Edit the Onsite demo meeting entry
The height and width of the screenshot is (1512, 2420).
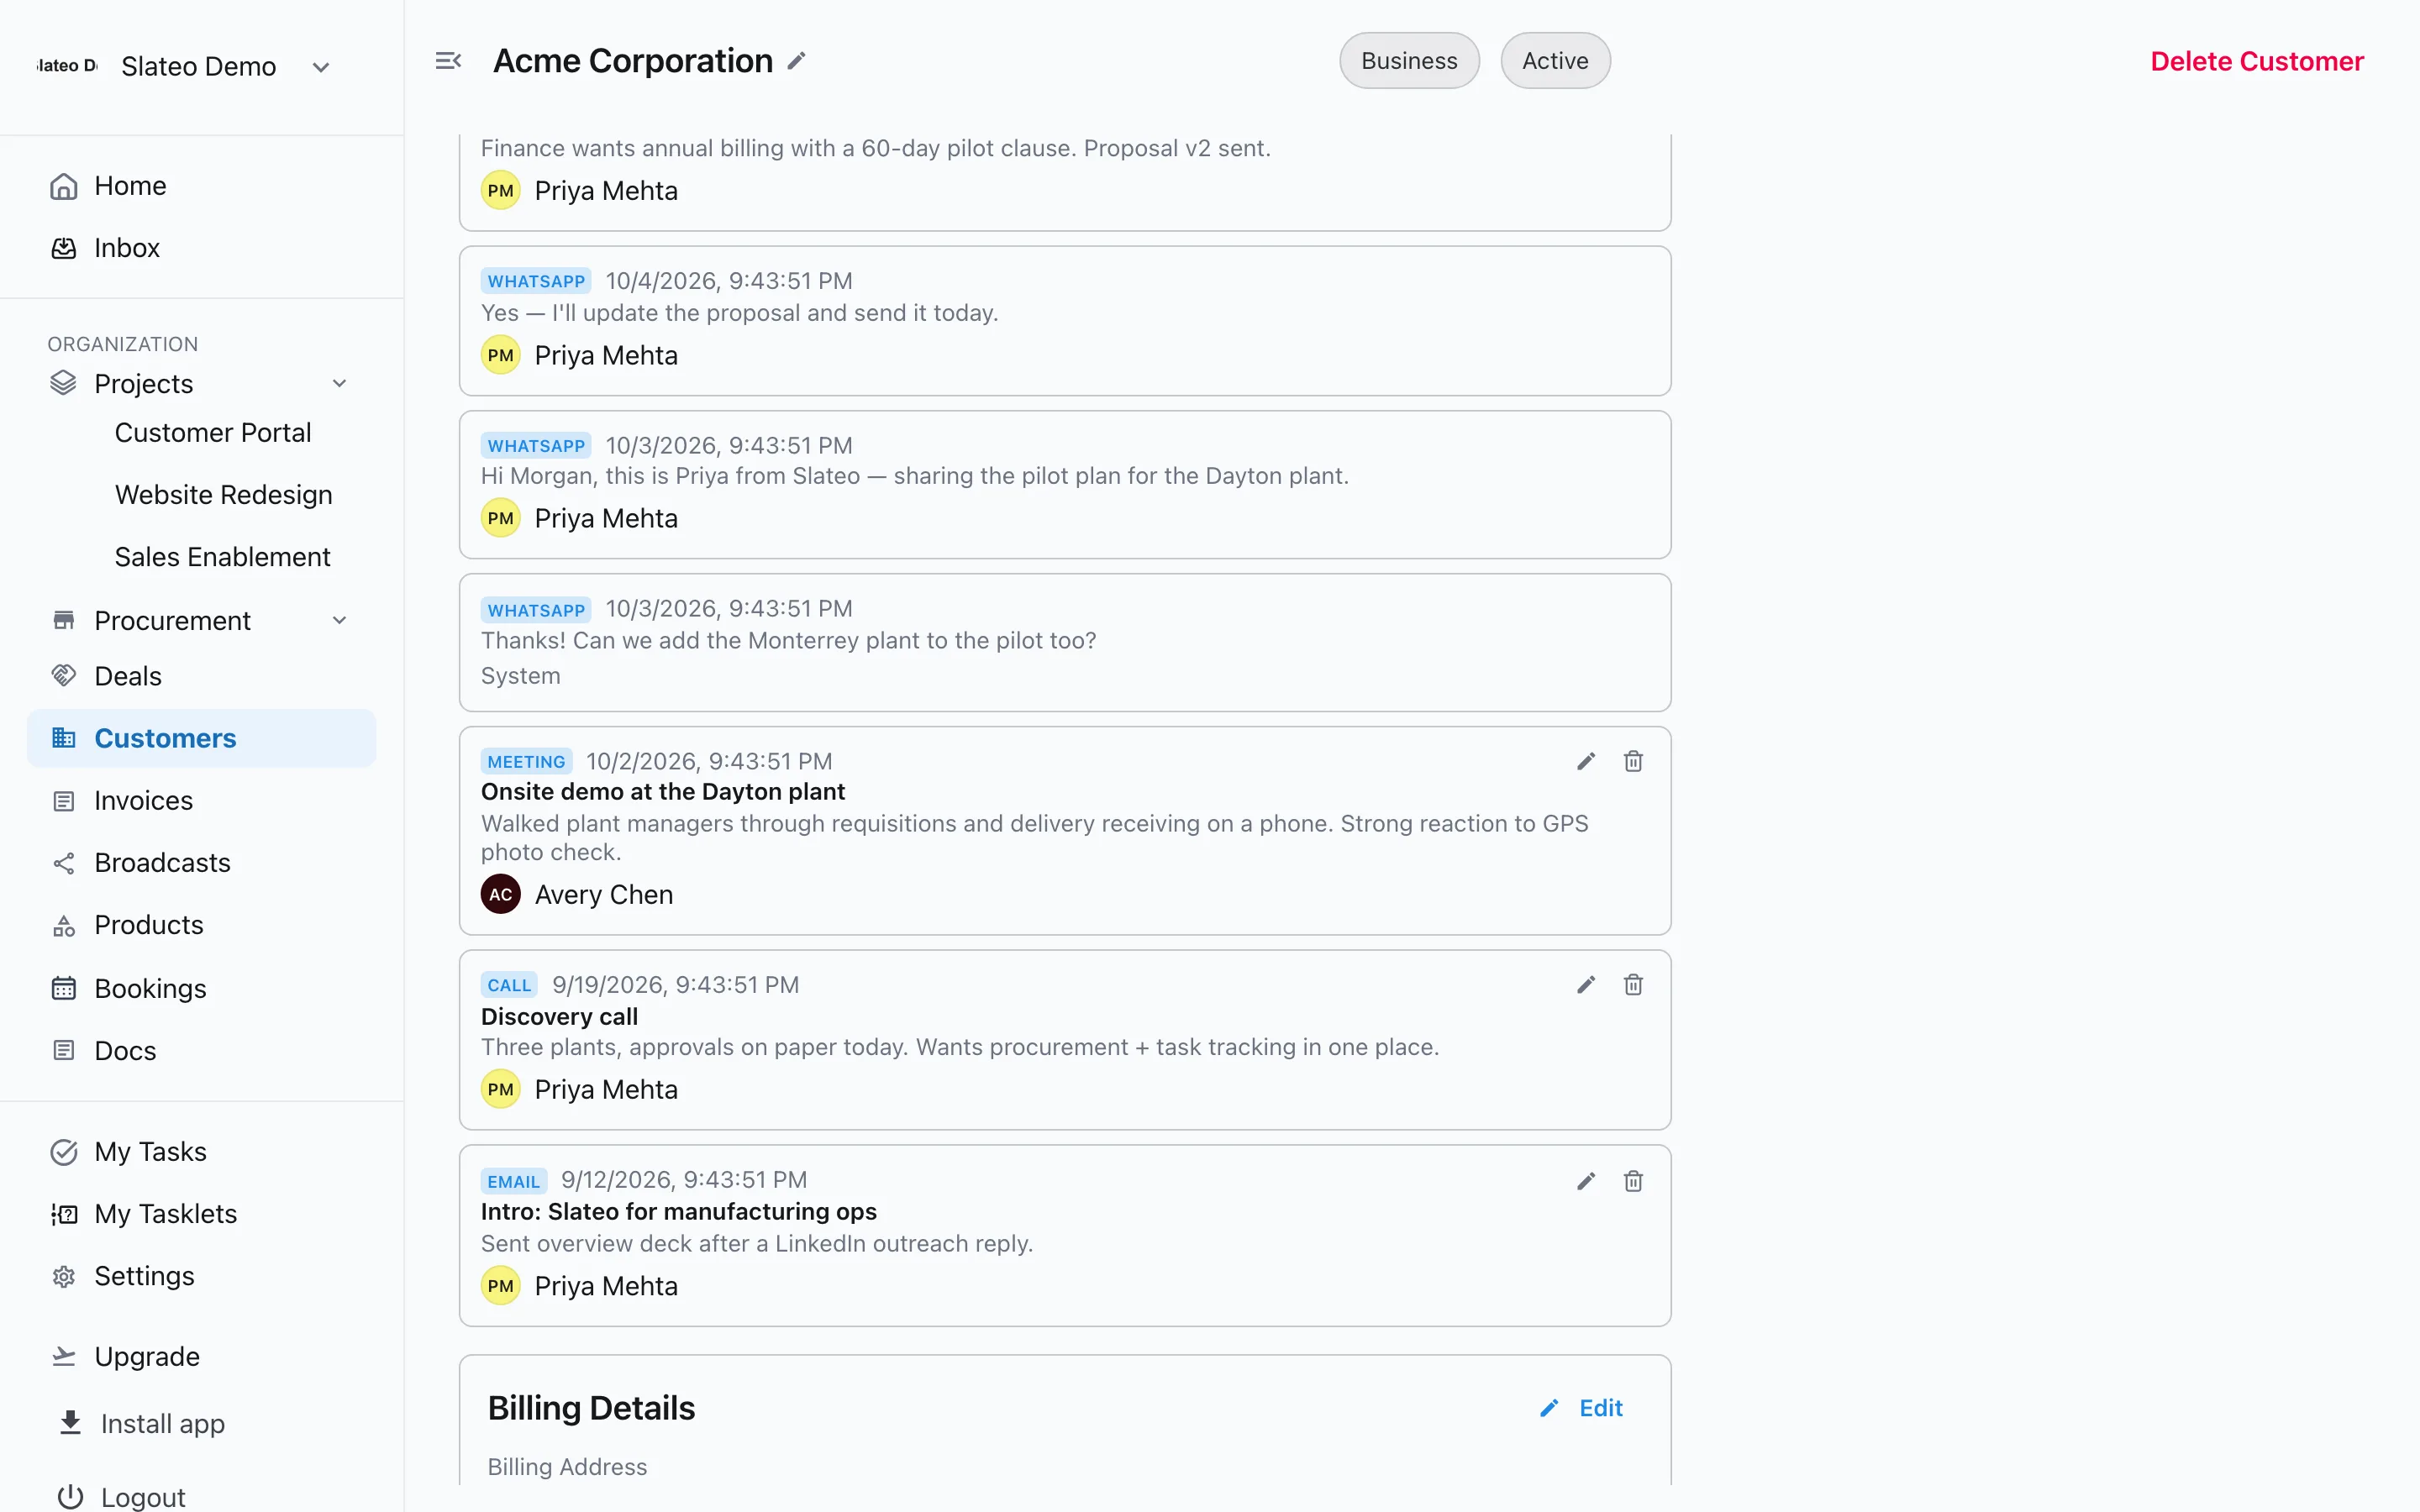click(x=1586, y=762)
